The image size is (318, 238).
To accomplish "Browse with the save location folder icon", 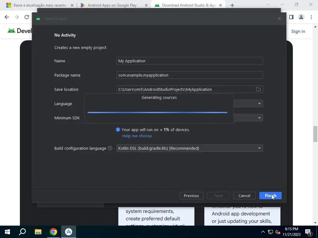I will click(258, 89).
